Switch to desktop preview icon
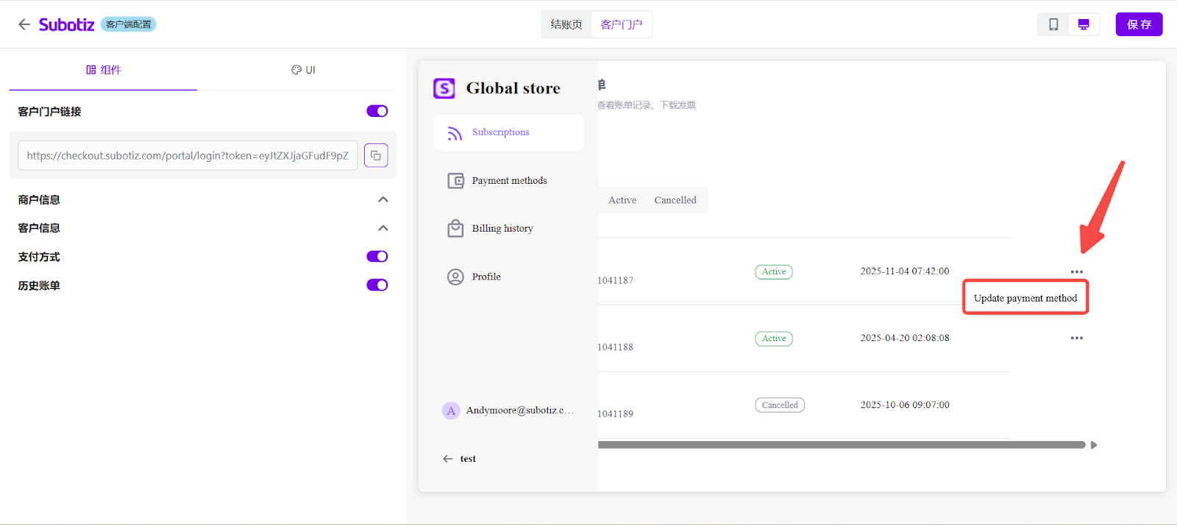 (x=1084, y=24)
